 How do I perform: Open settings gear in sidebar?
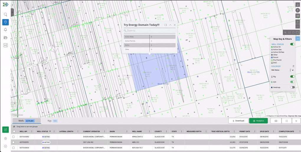click(x=5, y=138)
